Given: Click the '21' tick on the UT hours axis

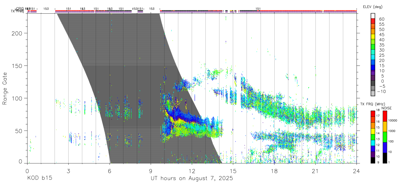Looking at the screenshot, I should (315, 171).
